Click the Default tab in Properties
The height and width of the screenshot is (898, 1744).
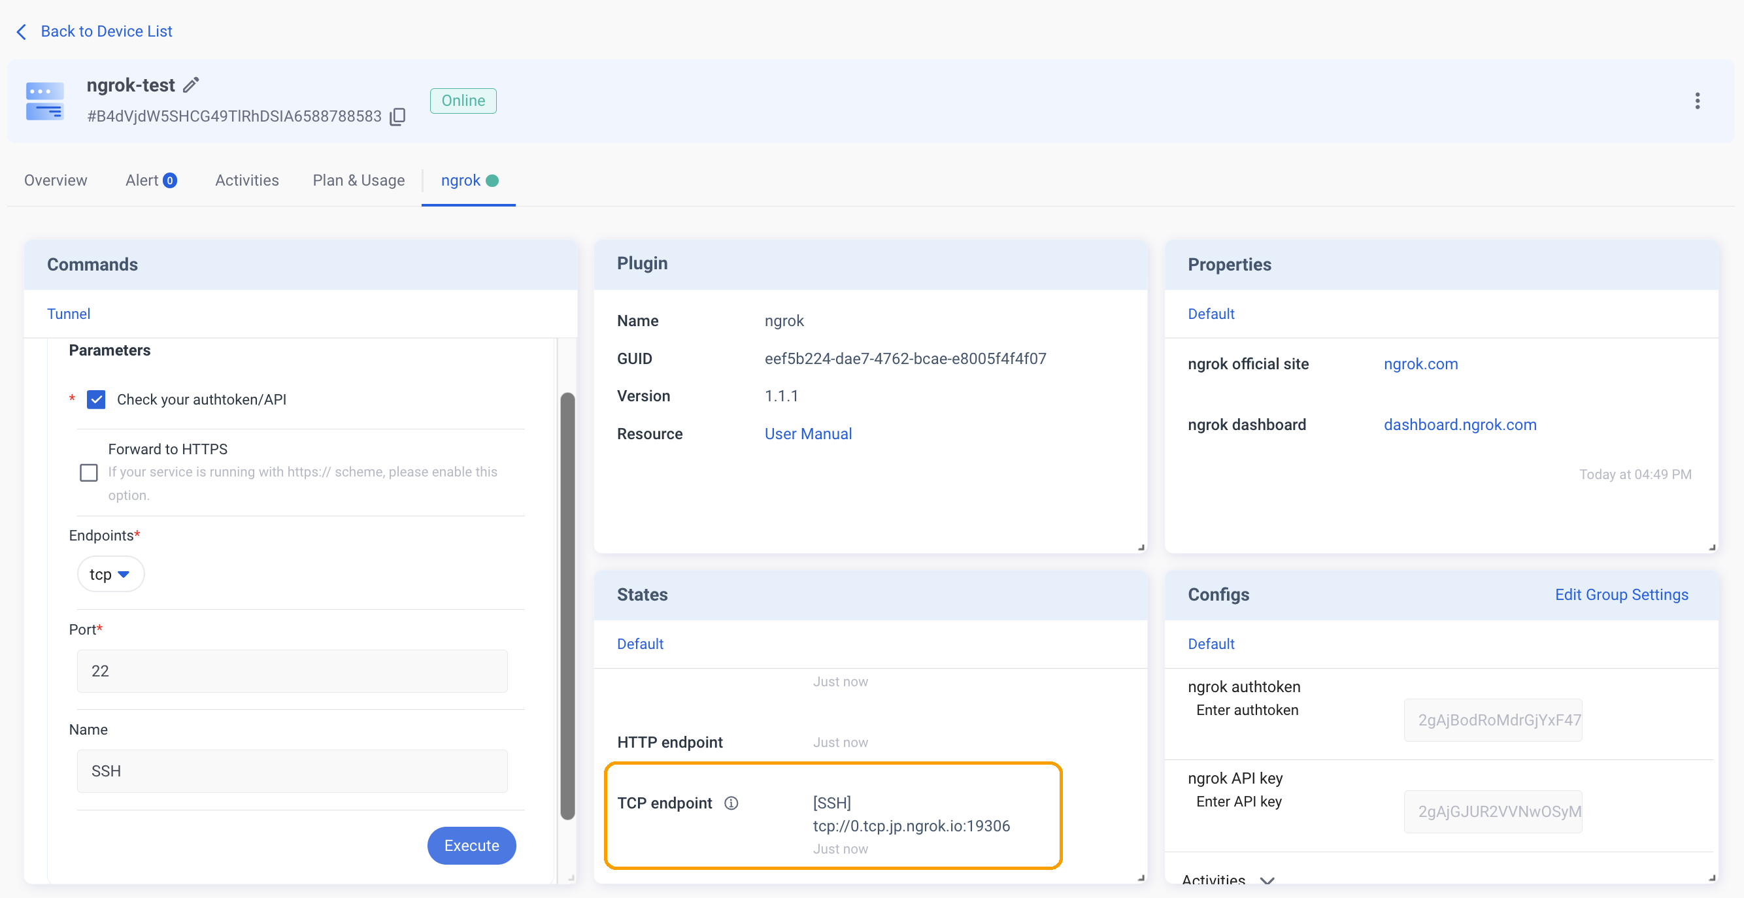1211,314
